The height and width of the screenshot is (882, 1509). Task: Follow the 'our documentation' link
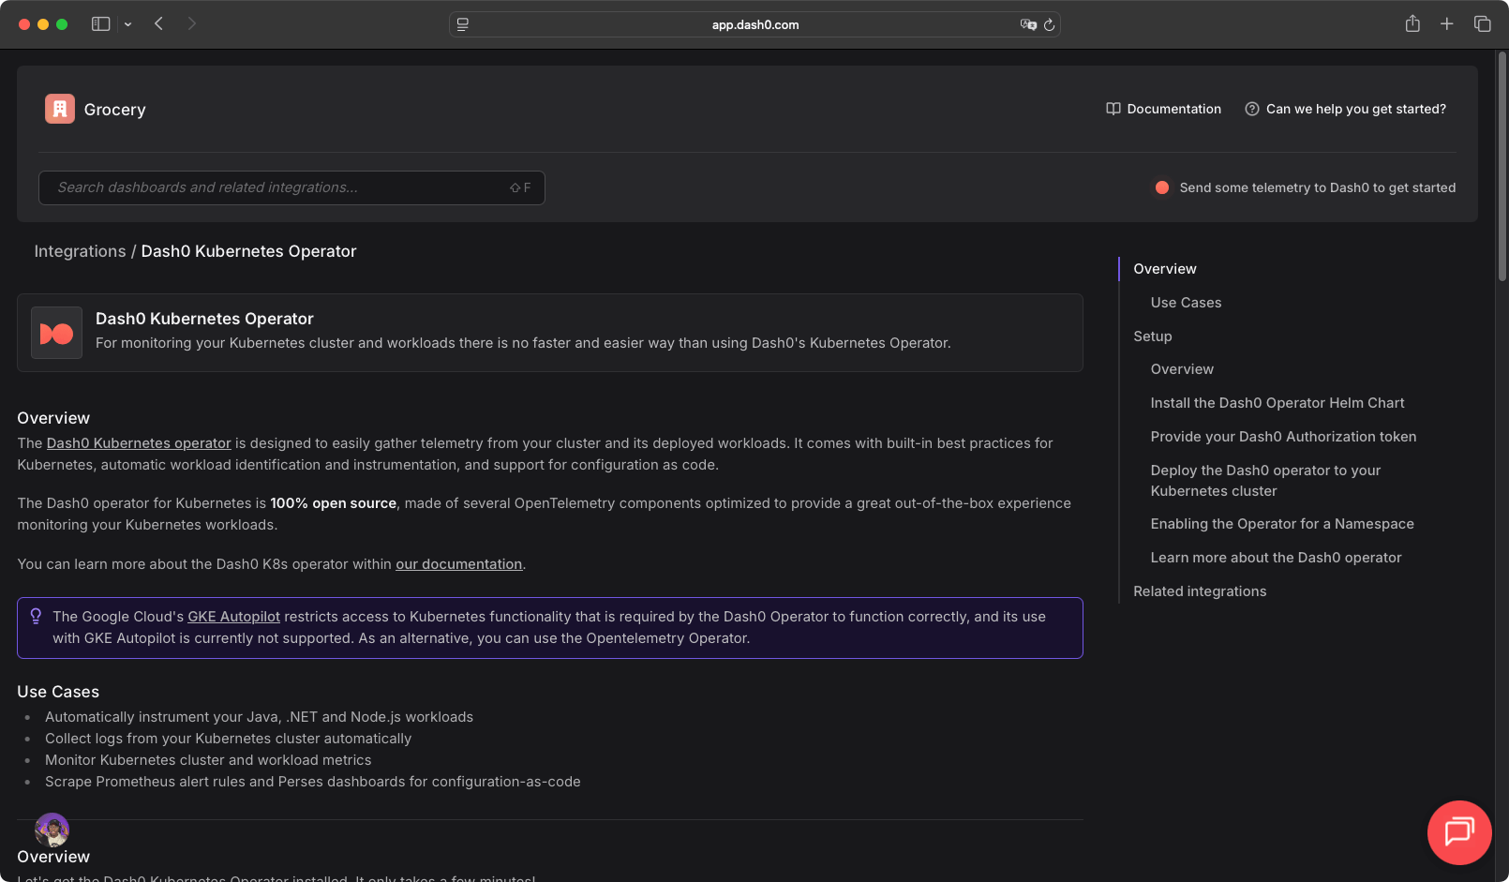point(458,563)
